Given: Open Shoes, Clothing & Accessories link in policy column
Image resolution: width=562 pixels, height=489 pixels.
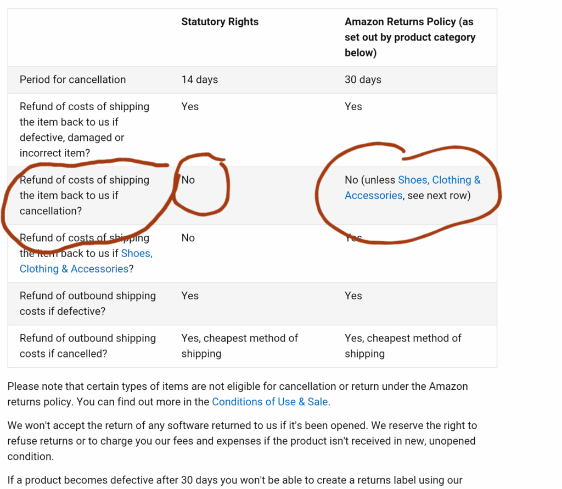Looking at the screenshot, I should (x=413, y=187).
